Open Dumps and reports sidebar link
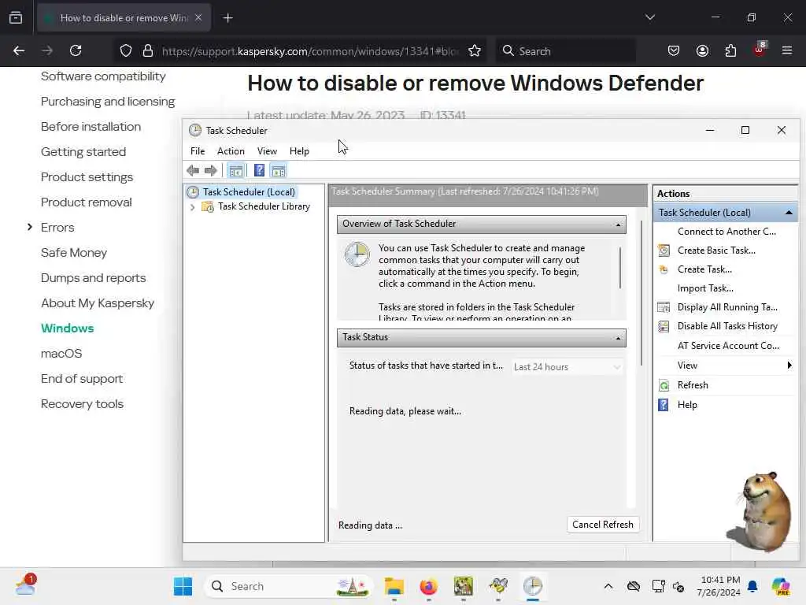This screenshot has height=605, width=806. (93, 278)
